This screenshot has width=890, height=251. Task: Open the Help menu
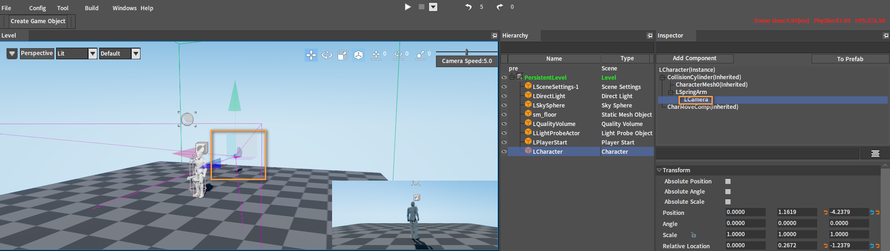coord(147,8)
